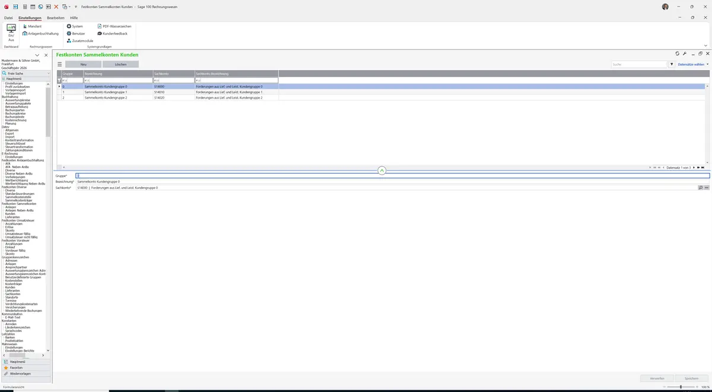Open the Datei menu
Viewport: 712px width, 392px height.
pos(8,18)
